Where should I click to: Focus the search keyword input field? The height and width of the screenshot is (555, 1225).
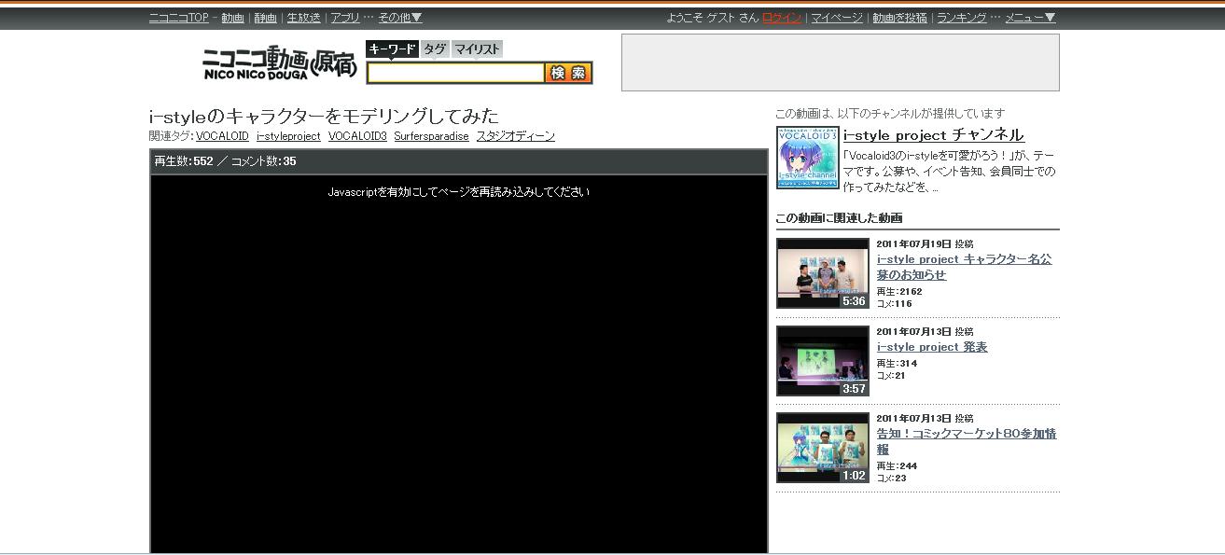(455, 73)
